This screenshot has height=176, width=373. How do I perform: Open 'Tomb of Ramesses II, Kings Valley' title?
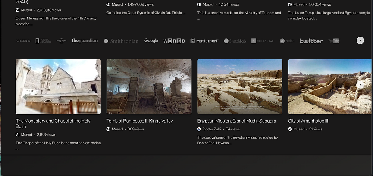tap(140, 121)
